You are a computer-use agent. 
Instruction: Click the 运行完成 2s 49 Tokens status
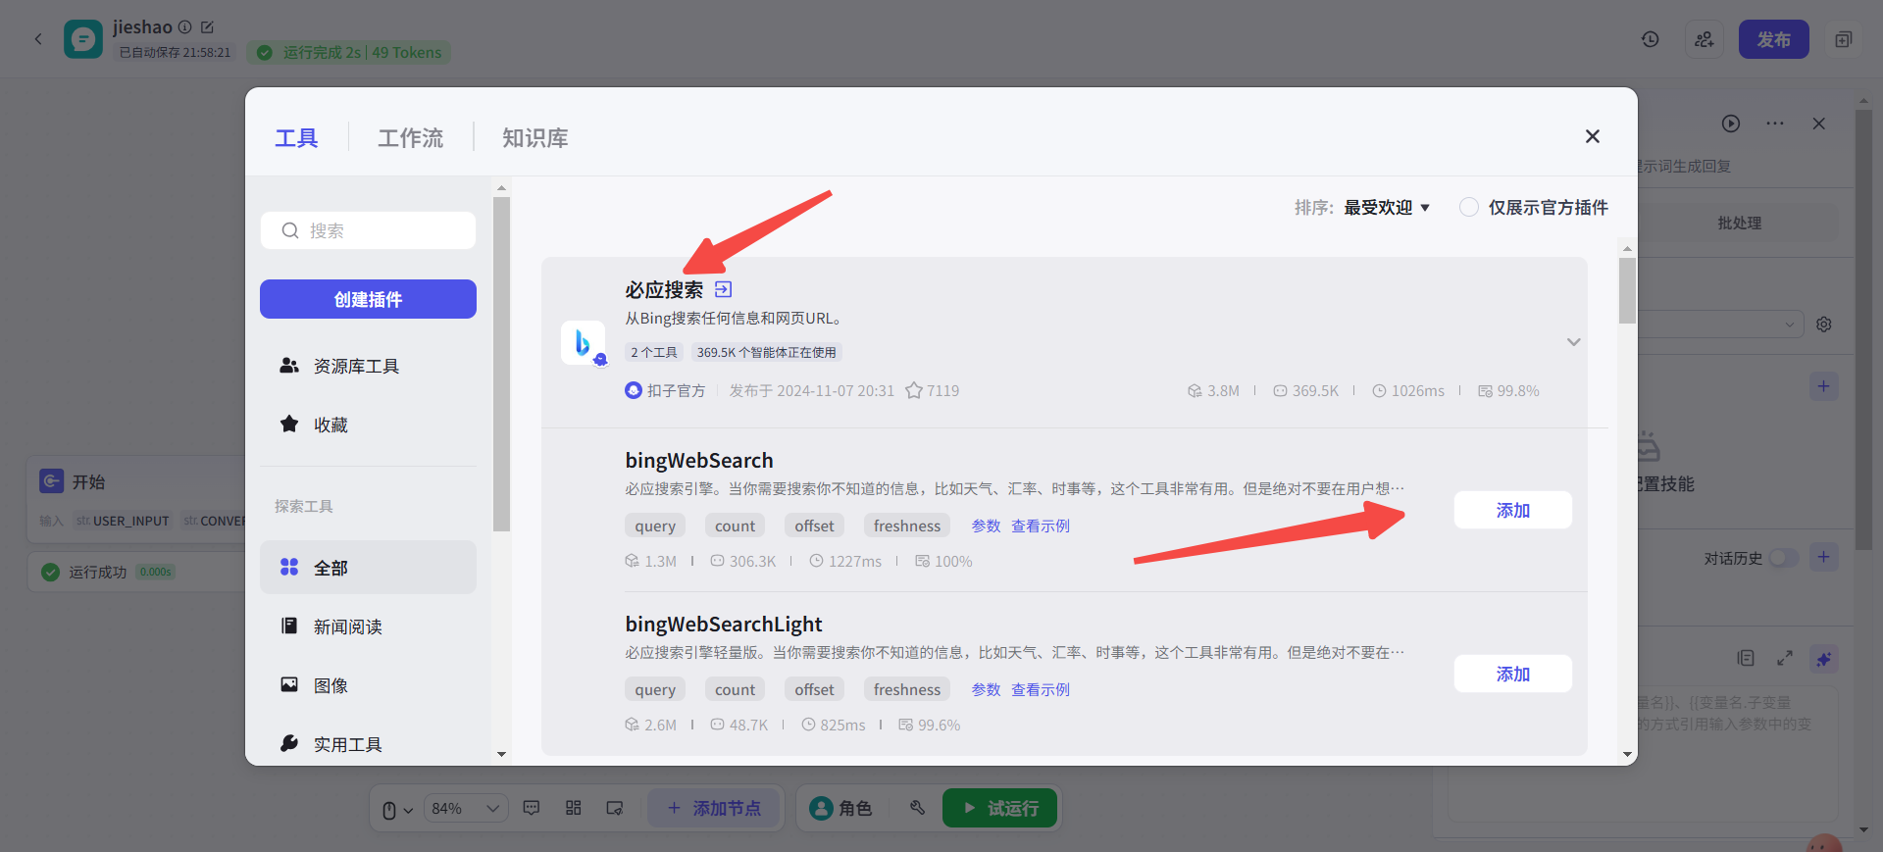349,52
